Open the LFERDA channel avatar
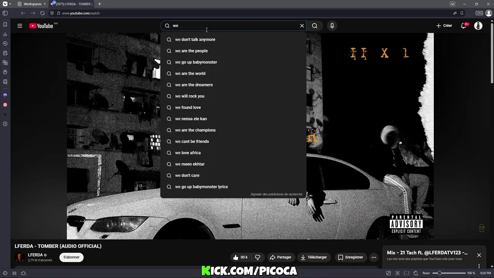This screenshot has width=494, height=278. 20,257
